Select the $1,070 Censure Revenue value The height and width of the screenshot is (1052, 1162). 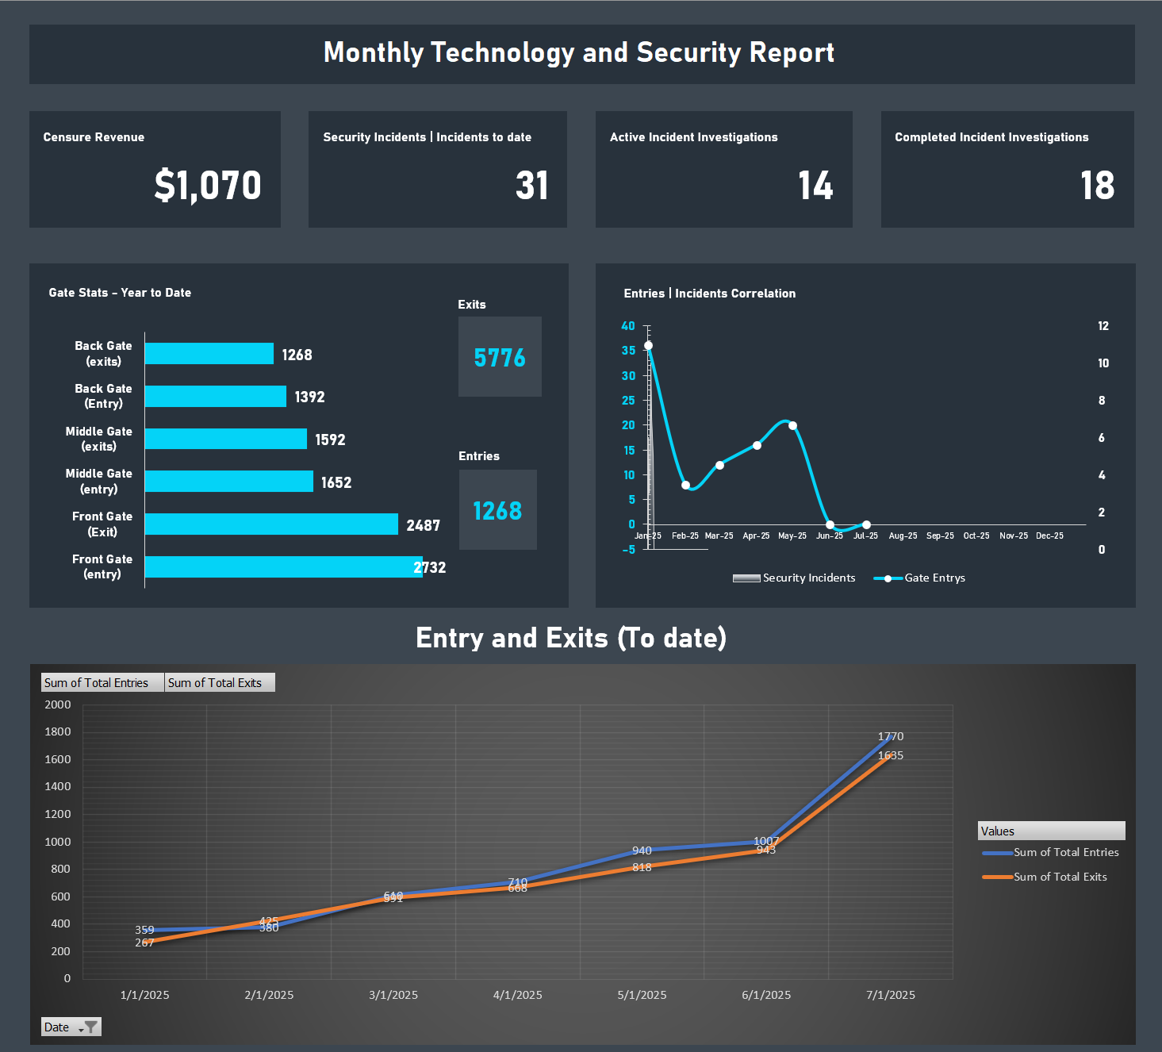click(x=208, y=186)
